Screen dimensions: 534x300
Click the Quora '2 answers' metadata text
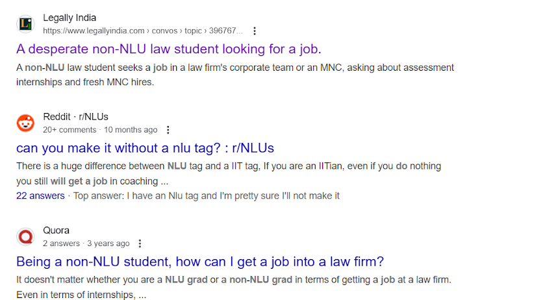[x=61, y=244]
